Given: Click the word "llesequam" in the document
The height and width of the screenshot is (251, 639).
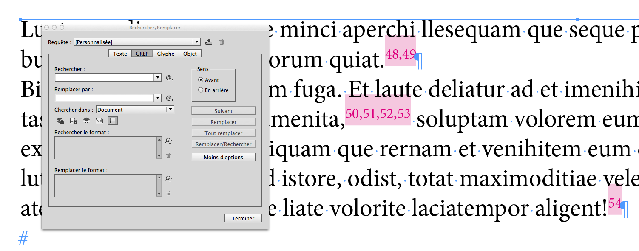Looking at the screenshot, I should pyautogui.click(x=471, y=31).
